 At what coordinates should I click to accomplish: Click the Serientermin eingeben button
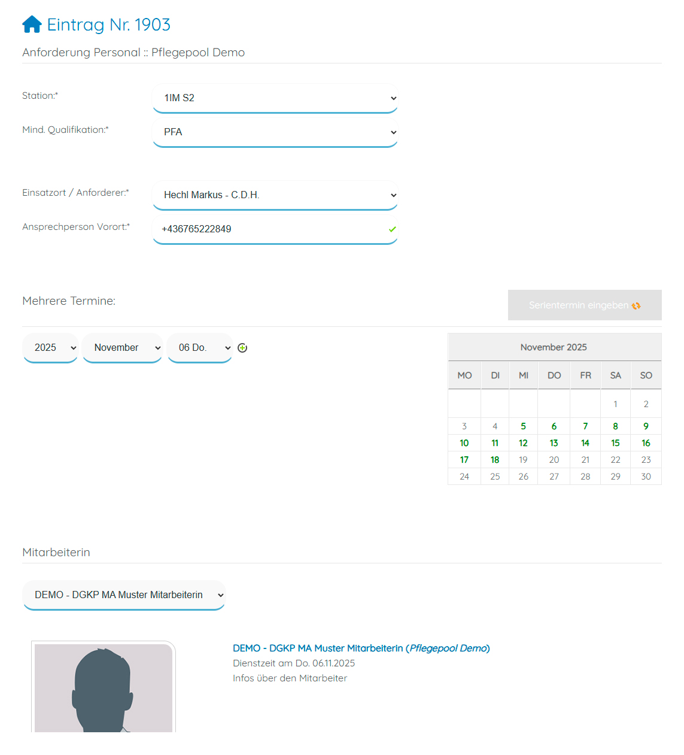[x=584, y=305]
